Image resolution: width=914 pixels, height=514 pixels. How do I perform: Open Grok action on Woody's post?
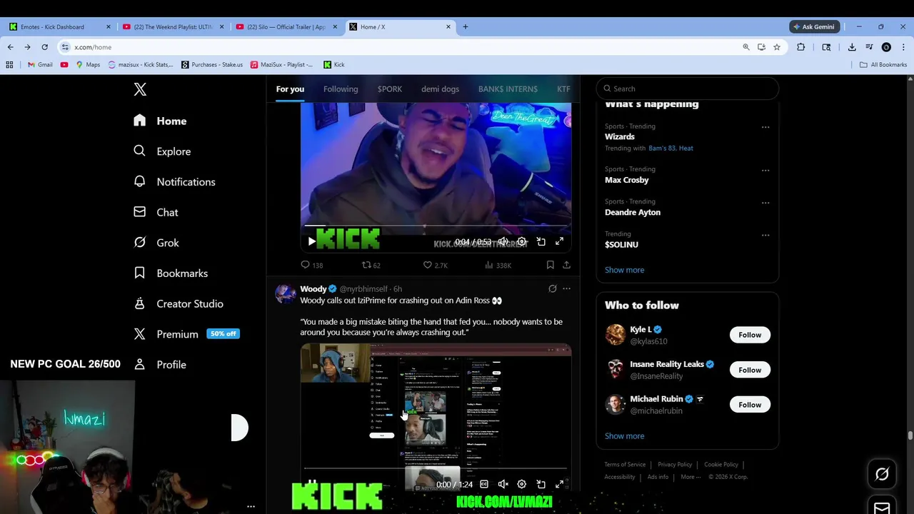[552, 288]
